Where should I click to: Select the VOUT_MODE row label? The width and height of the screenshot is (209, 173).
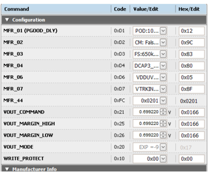18,147
